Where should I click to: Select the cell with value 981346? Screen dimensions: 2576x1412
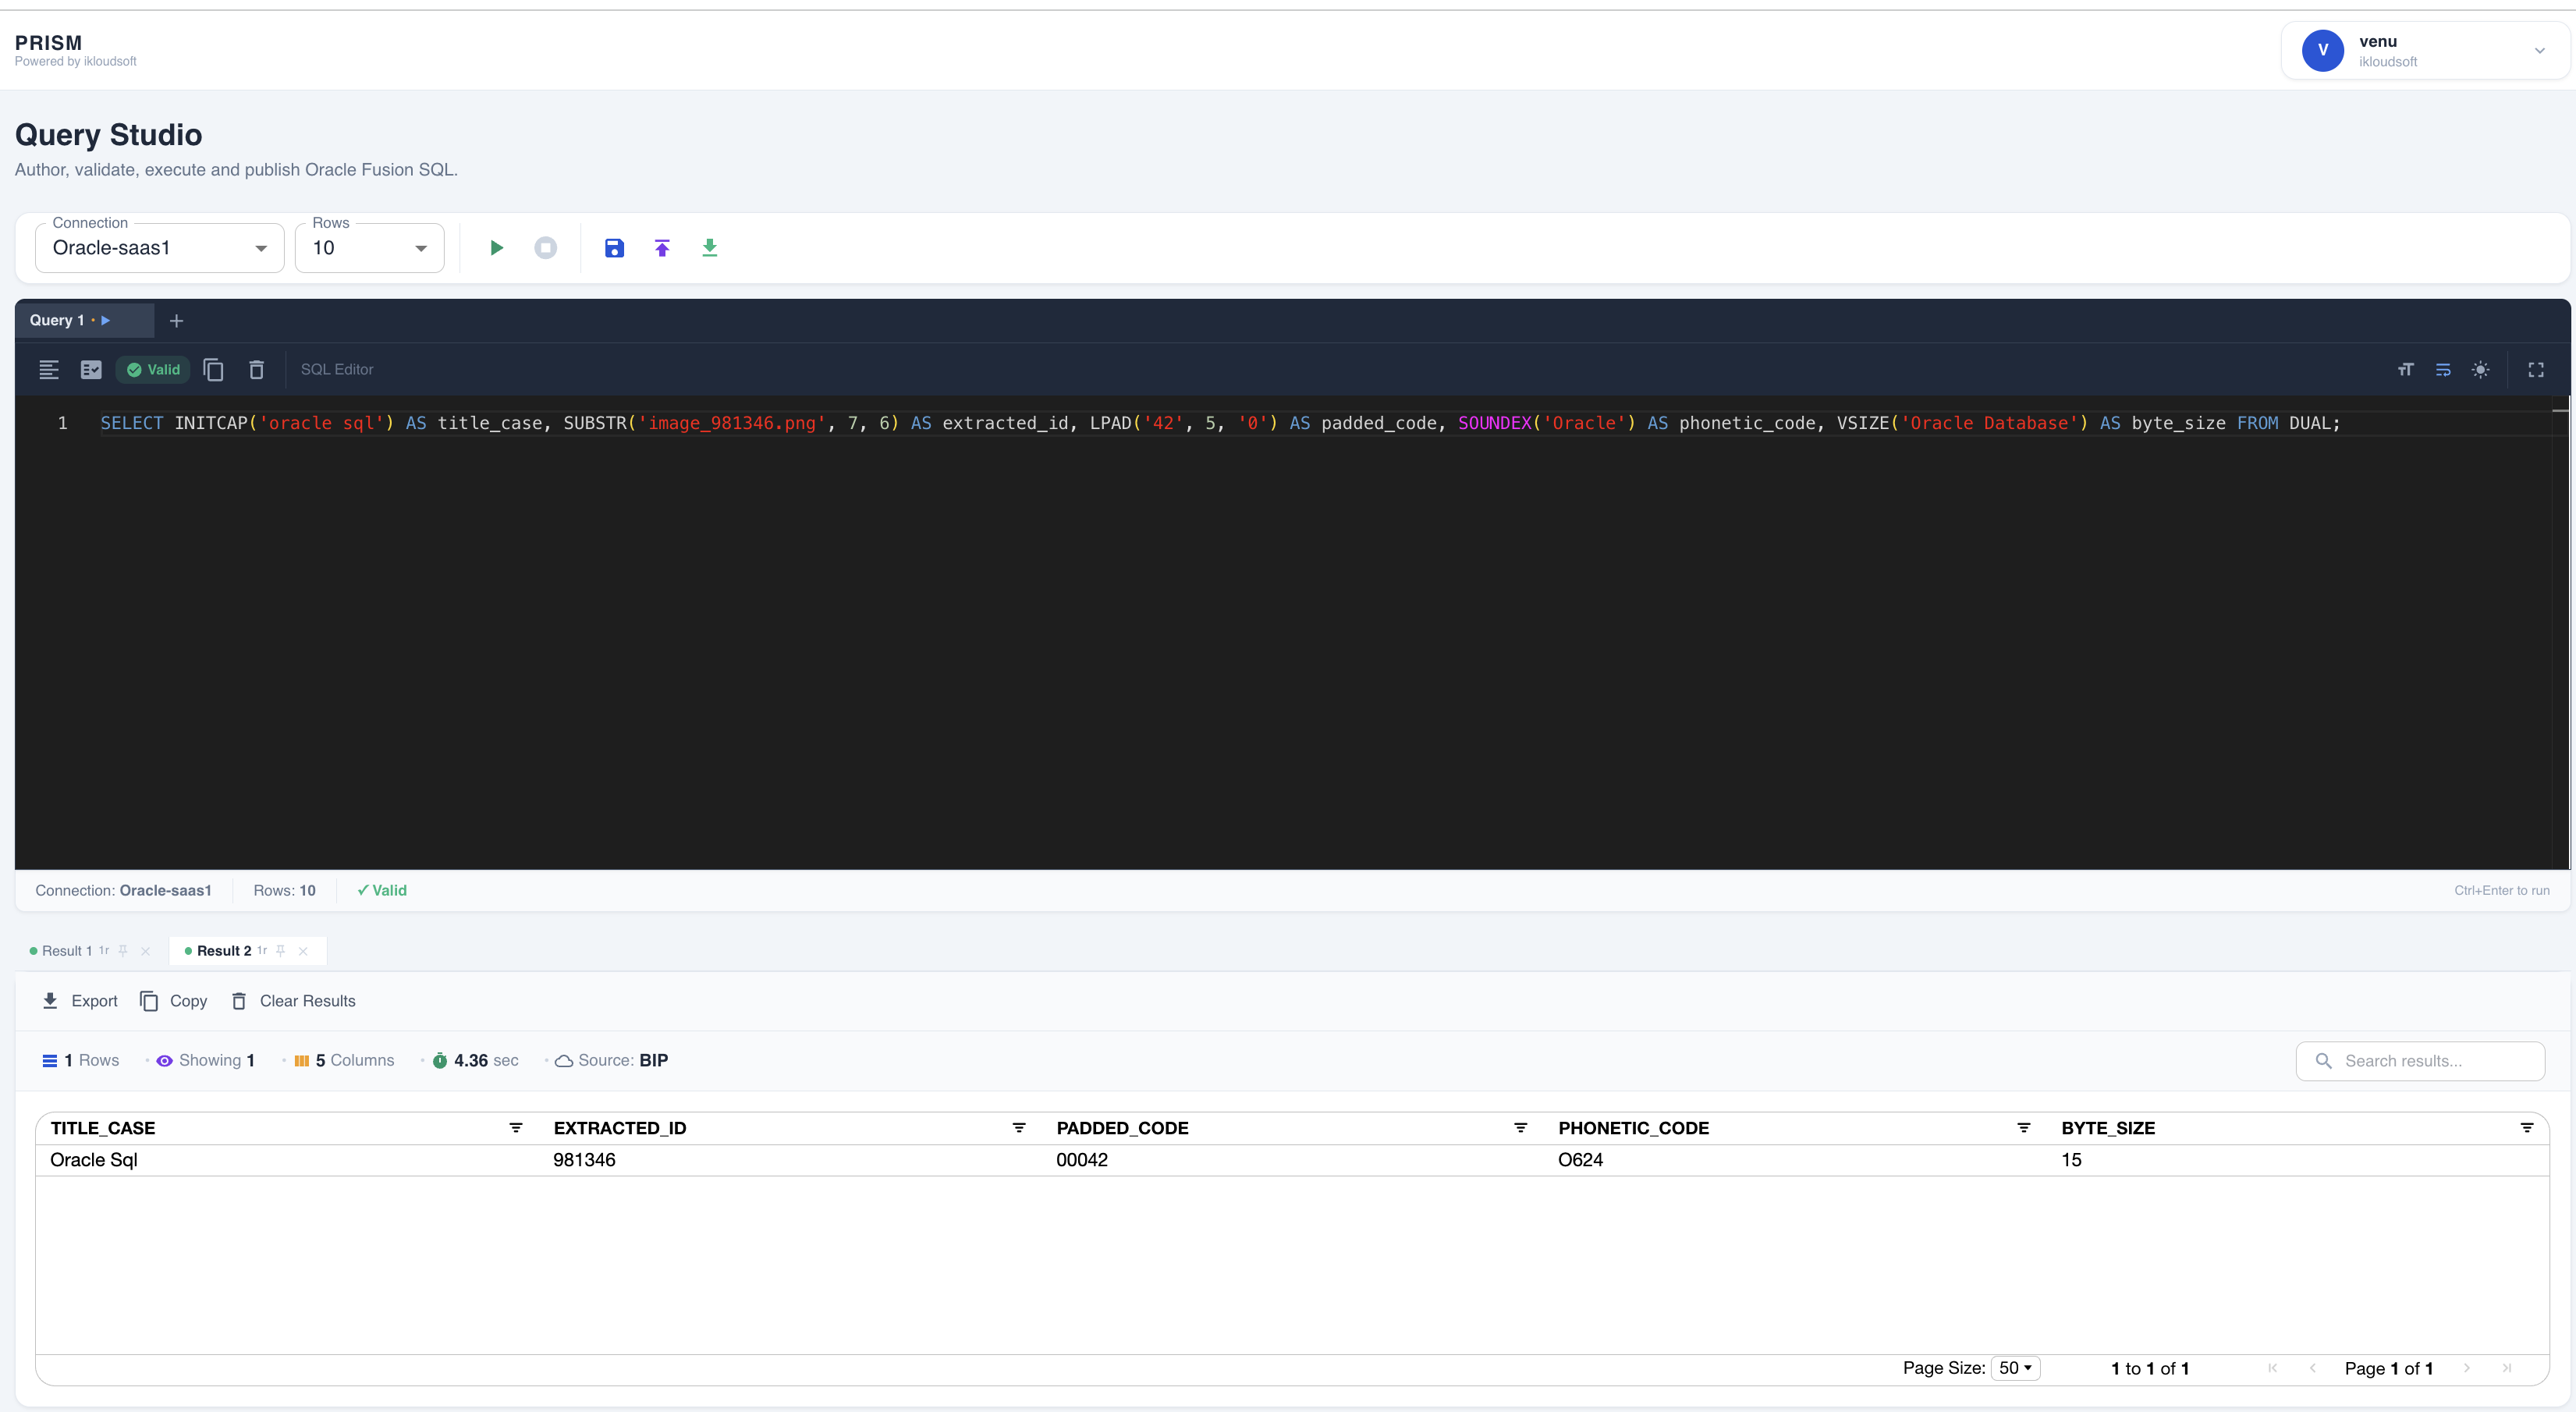pos(790,1160)
